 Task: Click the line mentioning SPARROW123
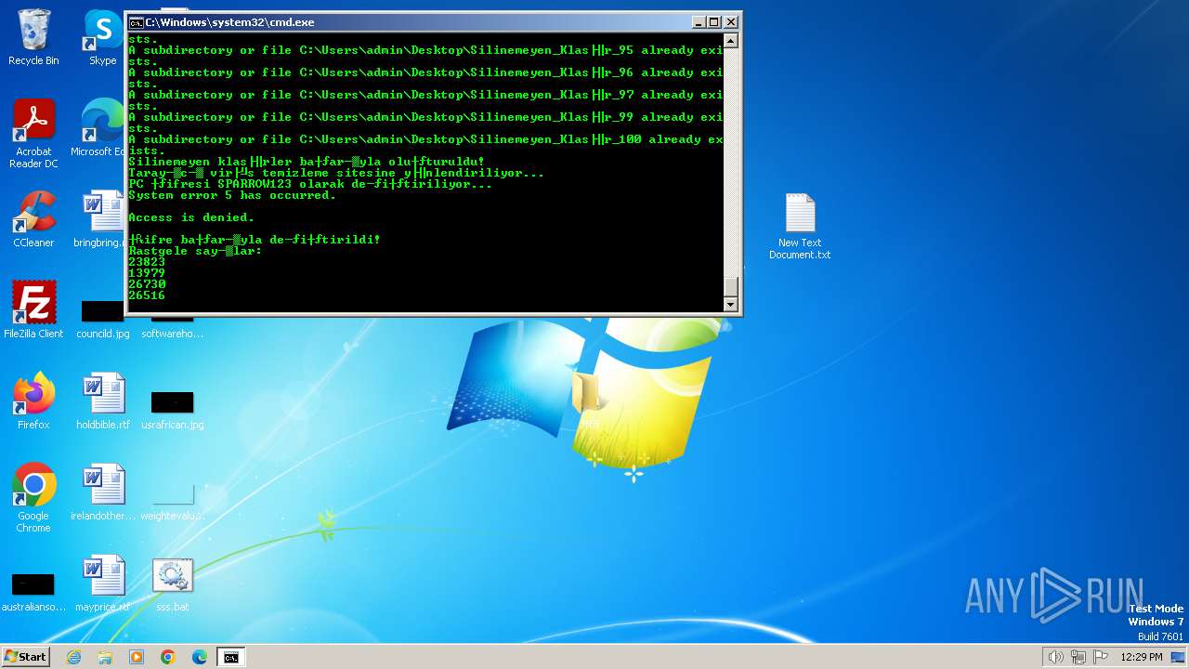[x=310, y=184]
